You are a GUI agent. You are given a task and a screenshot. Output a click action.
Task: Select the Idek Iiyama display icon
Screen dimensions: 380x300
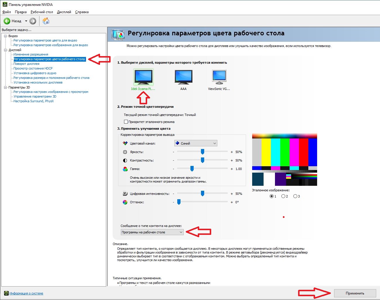click(143, 77)
